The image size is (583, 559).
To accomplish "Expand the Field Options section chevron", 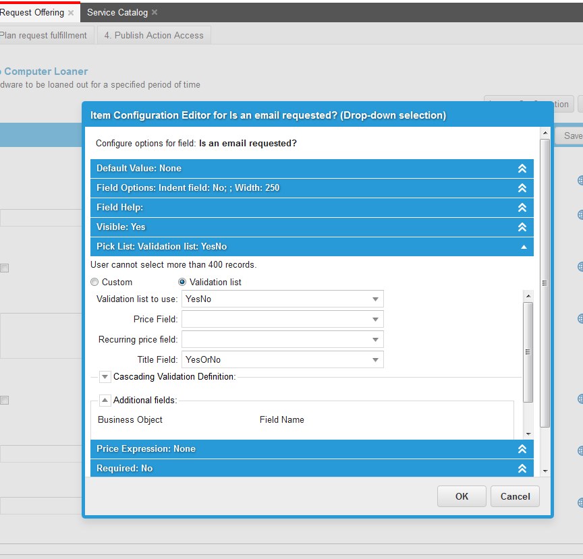I will [521, 188].
